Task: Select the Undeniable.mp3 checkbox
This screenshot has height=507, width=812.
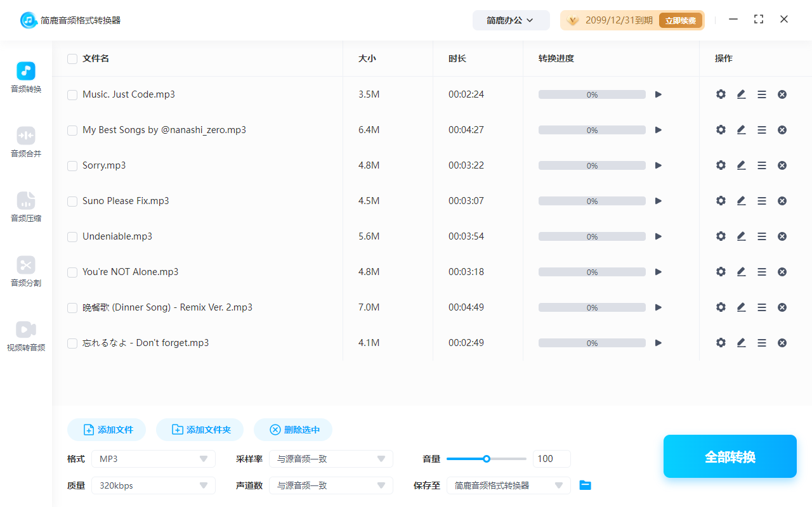Action: pyautogui.click(x=72, y=237)
